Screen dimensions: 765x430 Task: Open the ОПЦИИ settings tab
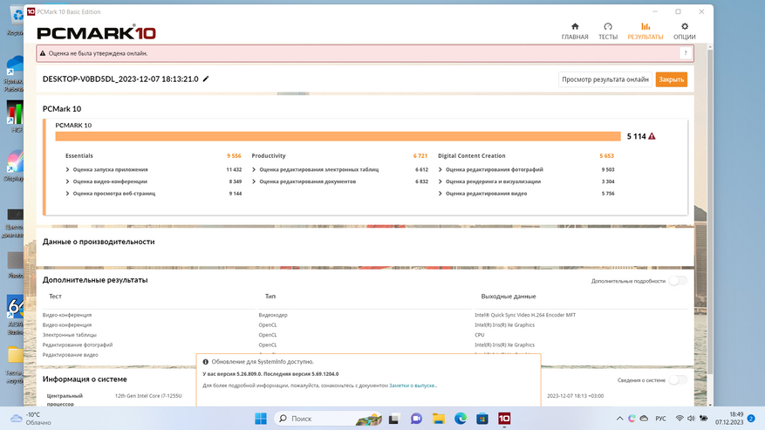685,31
